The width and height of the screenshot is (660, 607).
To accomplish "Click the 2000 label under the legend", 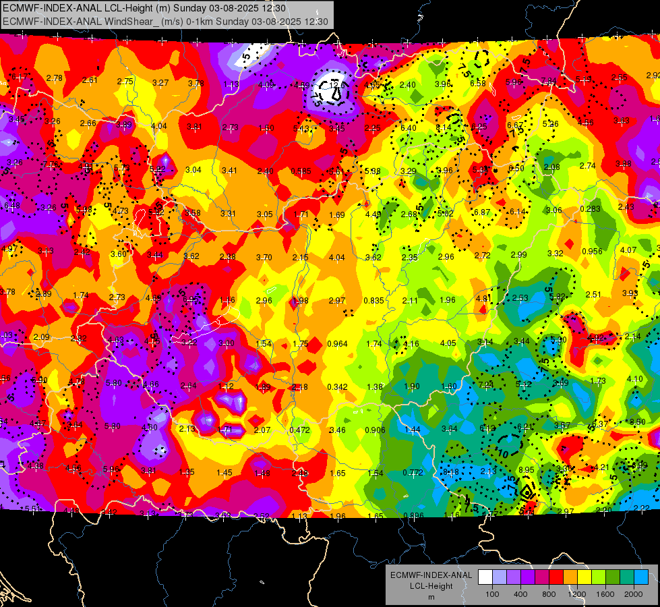I will coord(634,594).
